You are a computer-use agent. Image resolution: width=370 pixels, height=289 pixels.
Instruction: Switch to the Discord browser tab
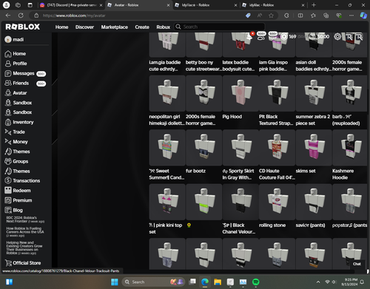pos(71,5)
